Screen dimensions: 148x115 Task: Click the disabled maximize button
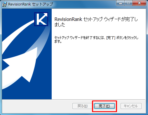(x=128, y=3)
